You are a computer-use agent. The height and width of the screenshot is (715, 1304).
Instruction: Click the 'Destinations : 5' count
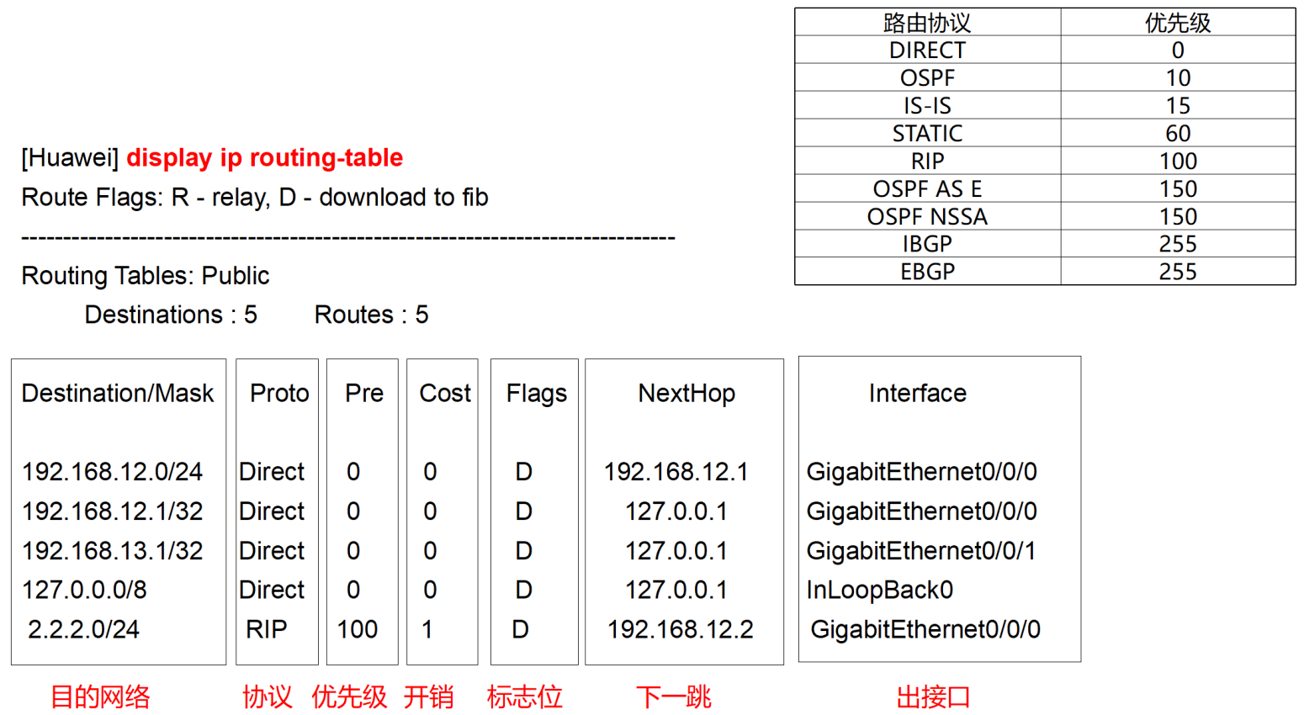171,315
